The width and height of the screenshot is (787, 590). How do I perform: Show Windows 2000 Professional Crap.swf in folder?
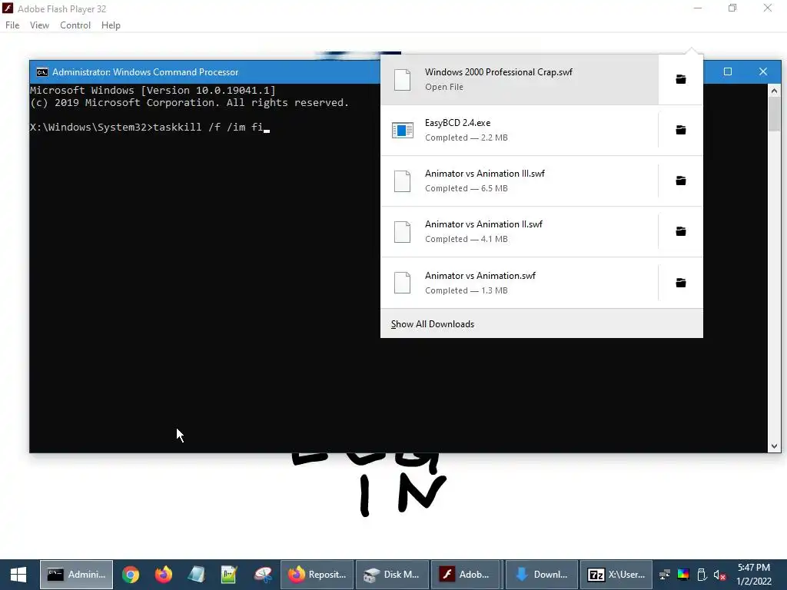tap(681, 79)
